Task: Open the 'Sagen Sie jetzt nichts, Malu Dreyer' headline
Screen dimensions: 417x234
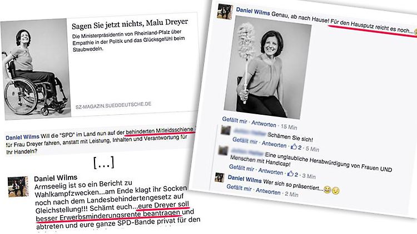Action: 130,23
